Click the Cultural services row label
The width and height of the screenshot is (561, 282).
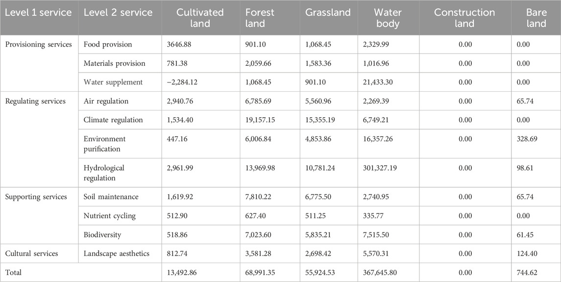(31, 254)
